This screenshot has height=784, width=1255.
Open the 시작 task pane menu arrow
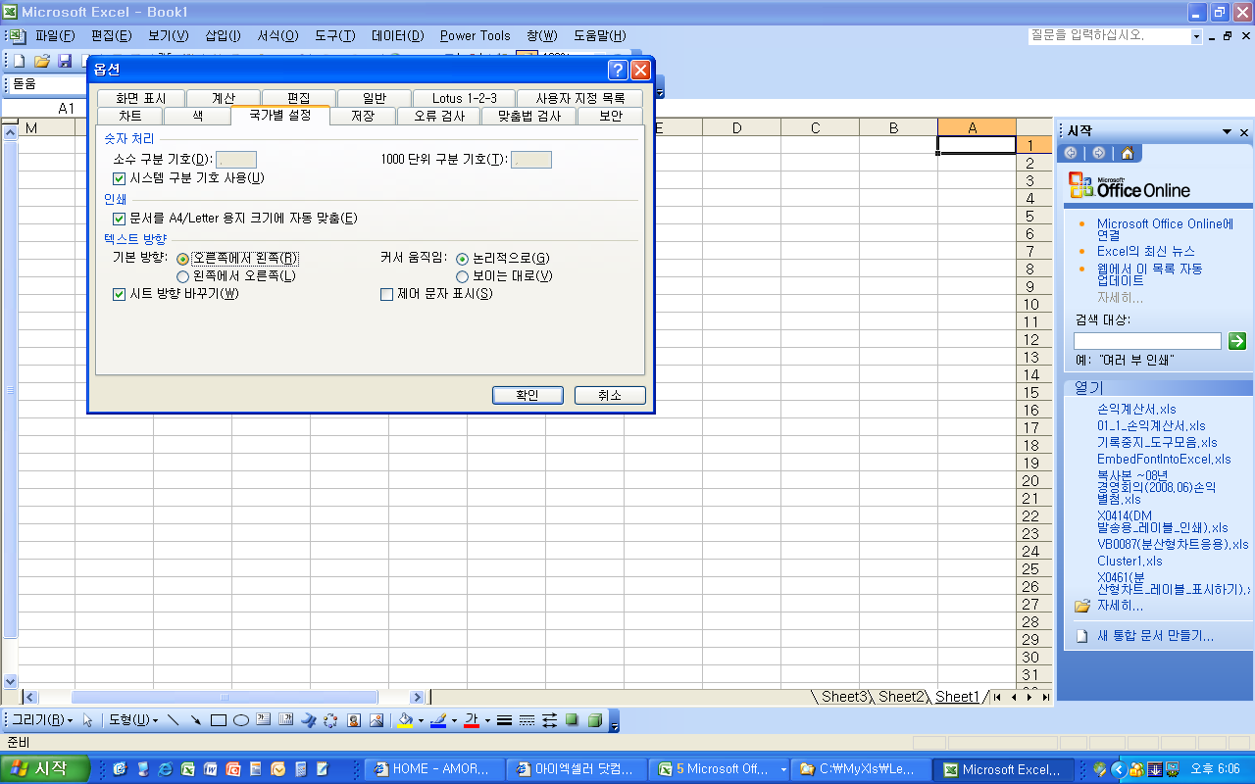[1227, 132]
